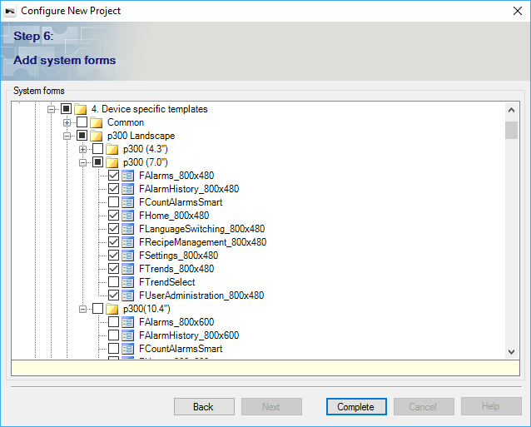The image size is (531, 427).
Task: Click the Common folder icon
Action: 97,122
